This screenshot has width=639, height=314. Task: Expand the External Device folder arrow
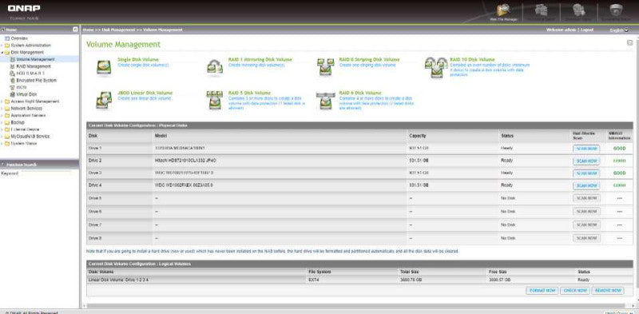point(2,129)
